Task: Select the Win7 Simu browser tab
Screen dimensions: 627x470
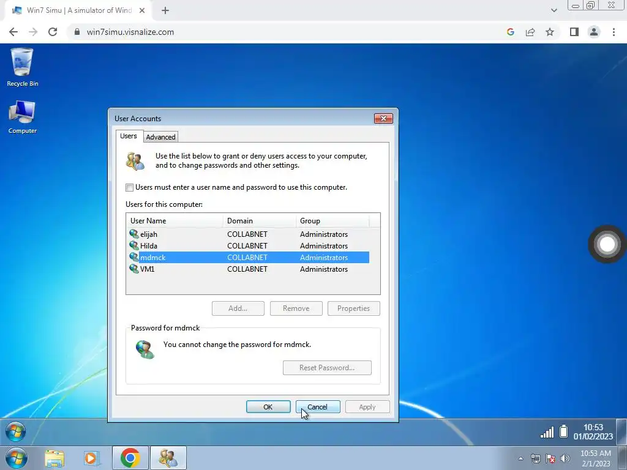Action: pos(78,10)
